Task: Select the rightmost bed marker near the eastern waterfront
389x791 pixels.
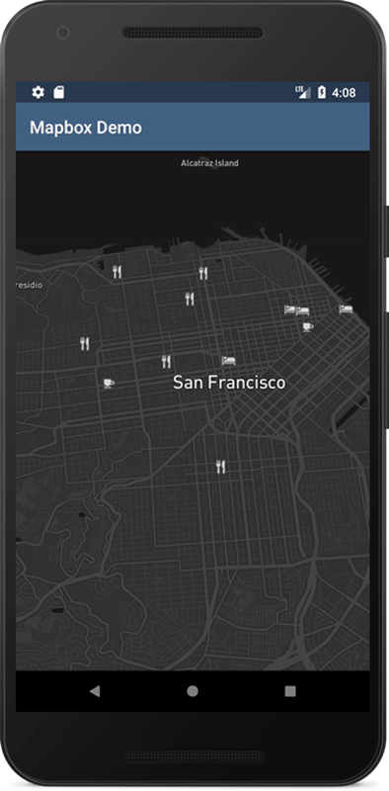Action: coord(346,308)
